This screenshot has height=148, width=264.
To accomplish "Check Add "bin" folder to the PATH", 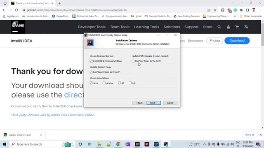I will (133, 61).
